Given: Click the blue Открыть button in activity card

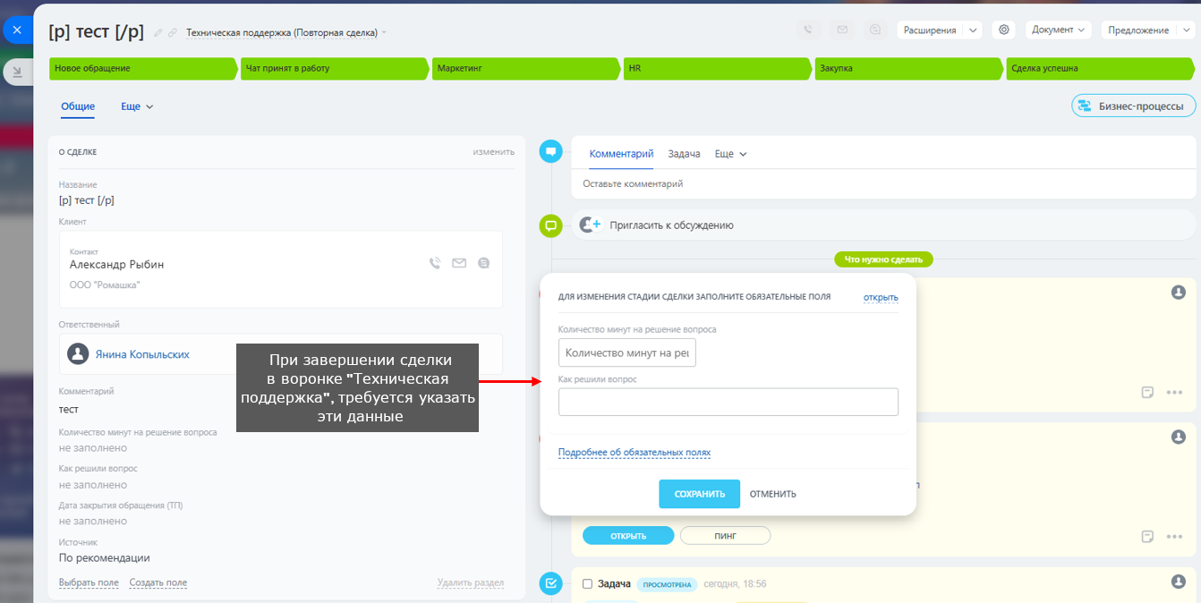Looking at the screenshot, I should point(628,536).
